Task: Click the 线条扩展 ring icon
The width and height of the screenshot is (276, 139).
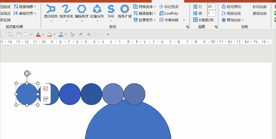Action: click(x=125, y=9)
